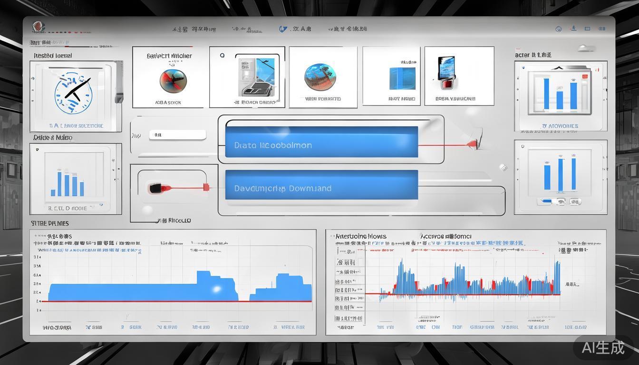
Task: Click the round logo icon in top-left corner
Action: click(38, 27)
